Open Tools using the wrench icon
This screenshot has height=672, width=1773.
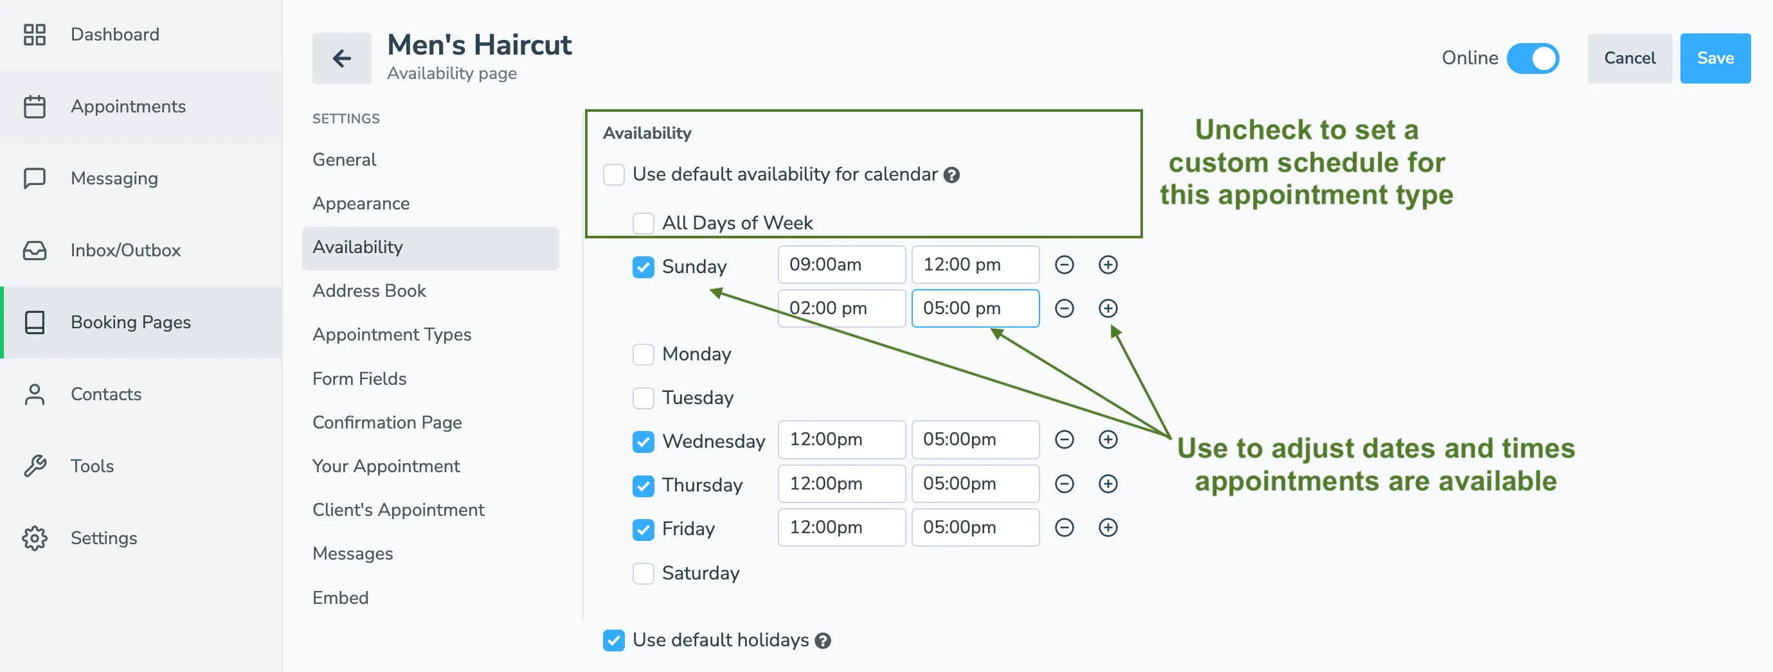[x=35, y=466]
